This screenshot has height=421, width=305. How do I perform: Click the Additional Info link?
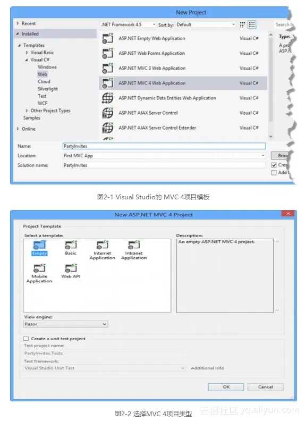(207, 368)
